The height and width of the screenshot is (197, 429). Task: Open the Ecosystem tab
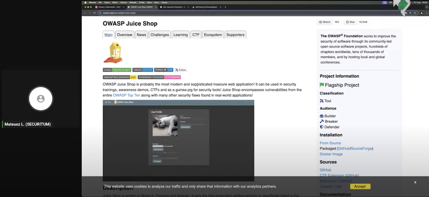click(213, 35)
